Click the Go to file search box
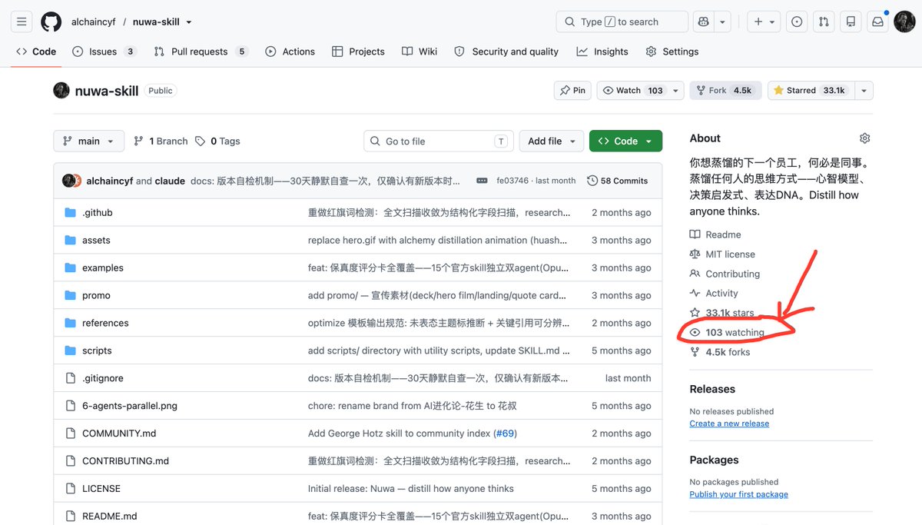Viewport: 922px width, 525px height. pos(439,141)
